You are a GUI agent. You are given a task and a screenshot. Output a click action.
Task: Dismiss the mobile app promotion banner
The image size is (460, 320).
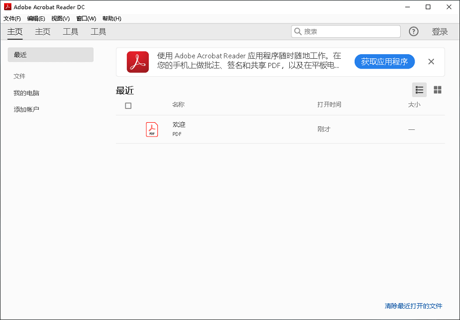[x=431, y=61]
